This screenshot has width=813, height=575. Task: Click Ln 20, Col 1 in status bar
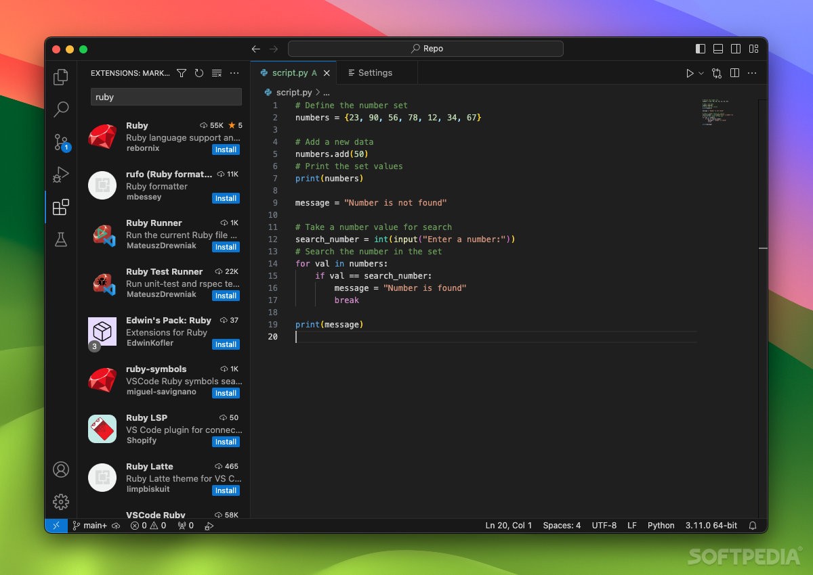[509, 526]
